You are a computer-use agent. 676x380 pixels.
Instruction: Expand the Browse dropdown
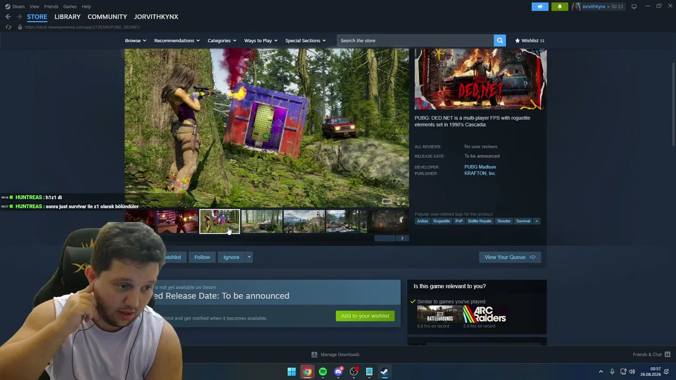(x=136, y=41)
